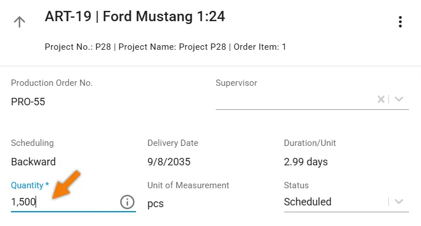Clear the Supervisor field with X
The width and height of the screenshot is (421, 226).
click(381, 100)
